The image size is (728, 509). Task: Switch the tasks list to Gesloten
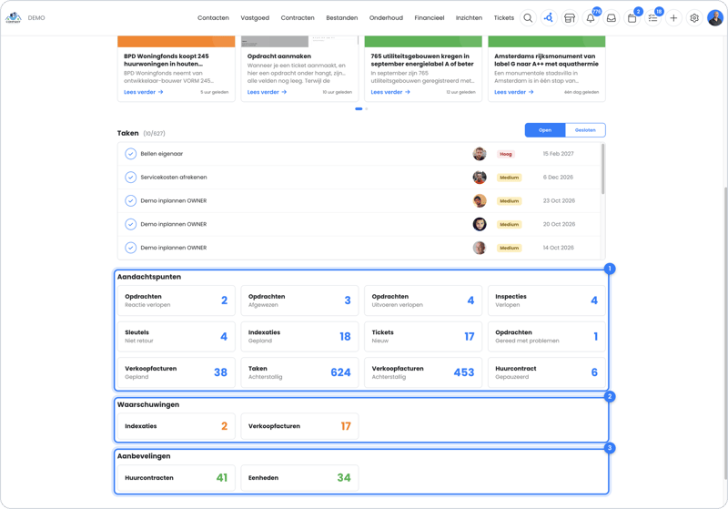pyautogui.click(x=585, y=130)
